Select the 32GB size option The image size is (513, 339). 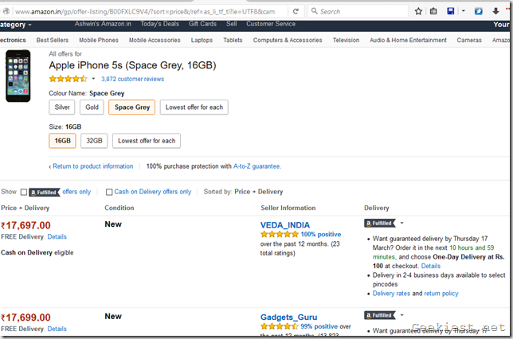[x=94, y=141]
